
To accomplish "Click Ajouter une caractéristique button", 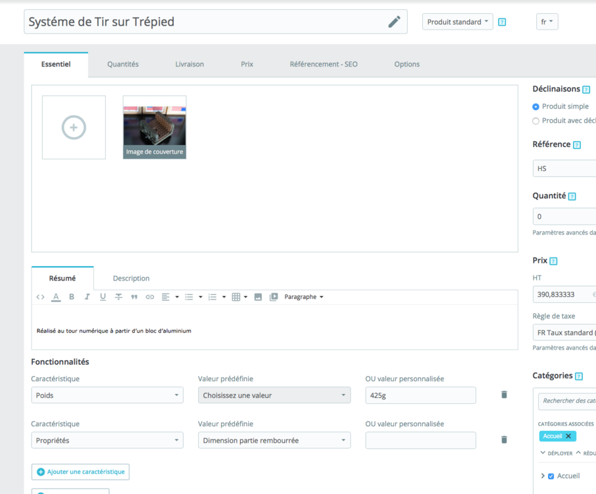I will coord(80,472).
